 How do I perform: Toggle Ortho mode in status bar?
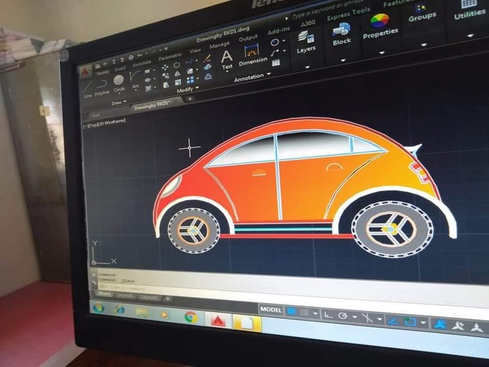329,315
